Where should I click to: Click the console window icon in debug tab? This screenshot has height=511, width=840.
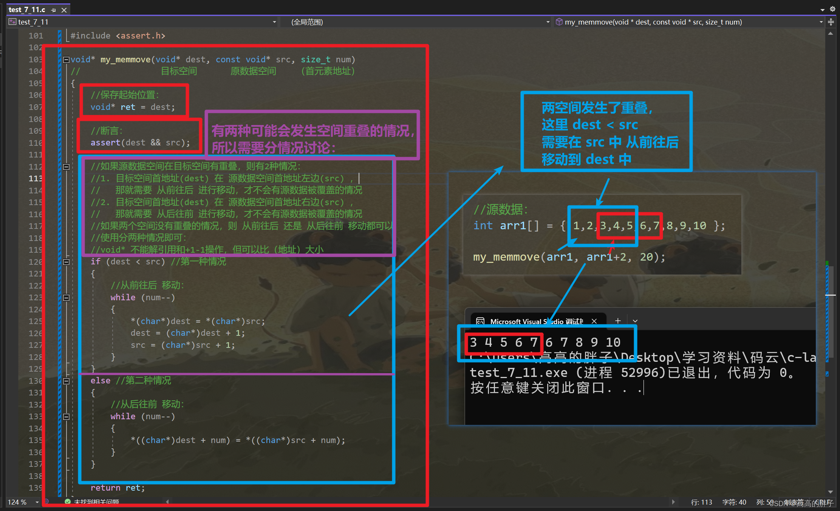click(480, 321)
